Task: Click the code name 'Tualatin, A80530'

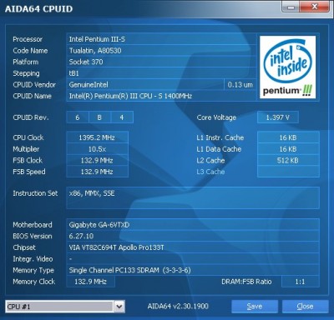Action: (95, 51)
